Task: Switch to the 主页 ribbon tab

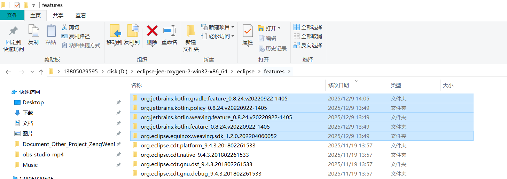Action: pyautogui.click(x=36, y=16)
